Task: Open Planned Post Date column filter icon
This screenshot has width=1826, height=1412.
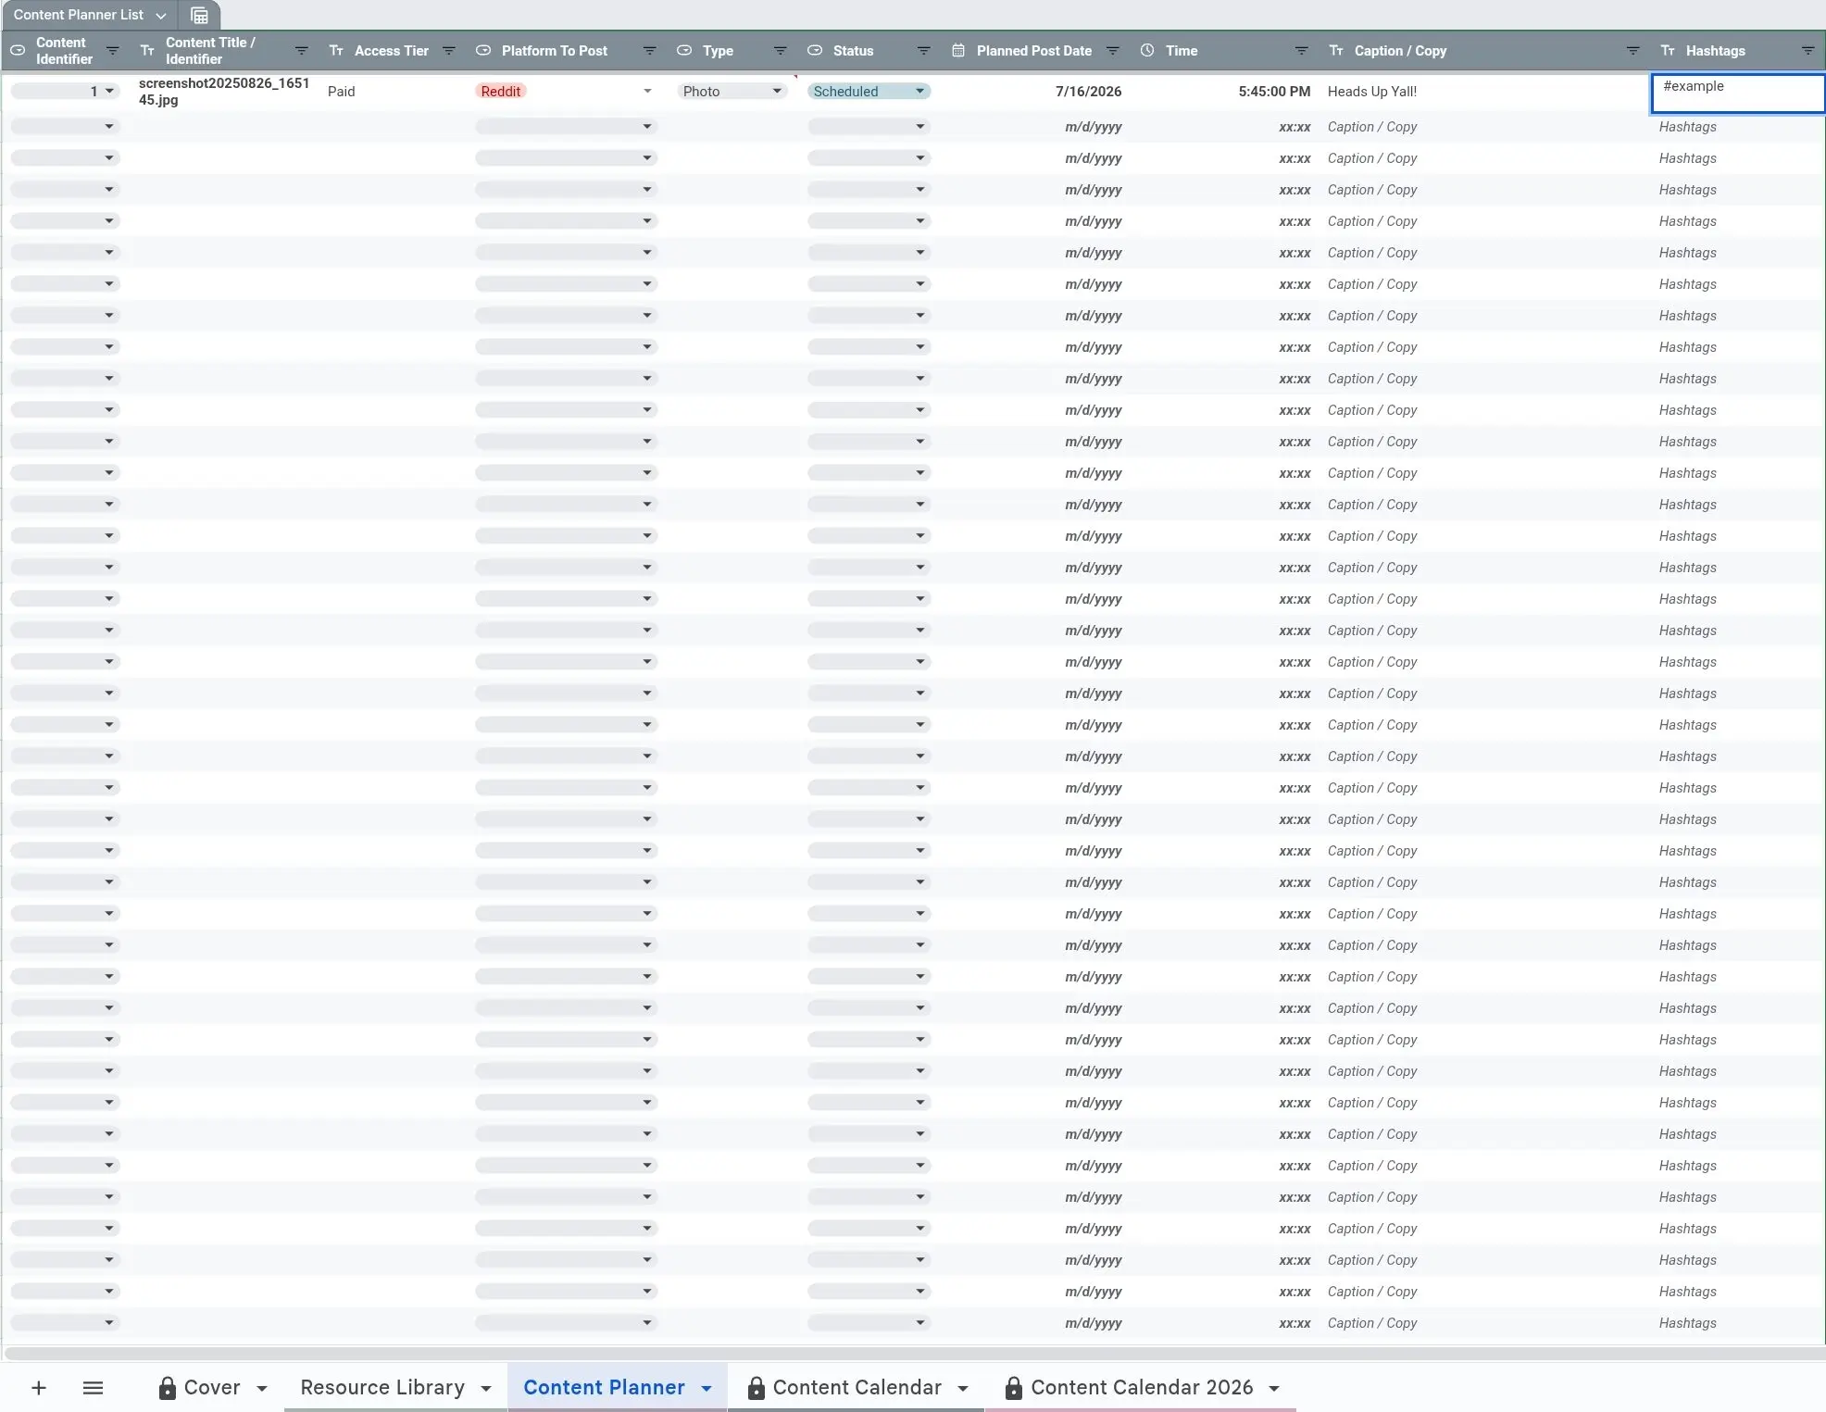Action: pos(1113,51)
